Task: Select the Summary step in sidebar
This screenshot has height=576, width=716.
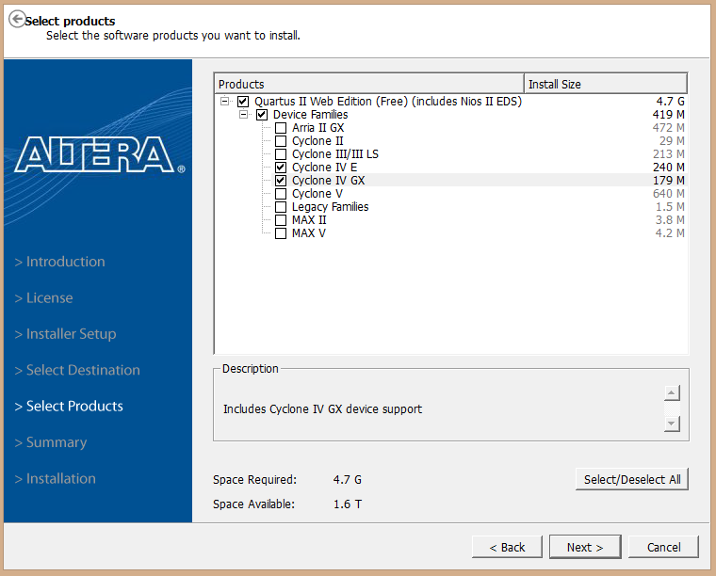Action: [51, 442]
